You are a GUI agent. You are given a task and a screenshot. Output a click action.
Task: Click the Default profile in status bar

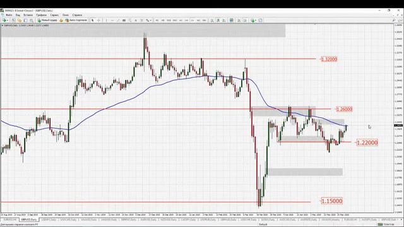263,224
